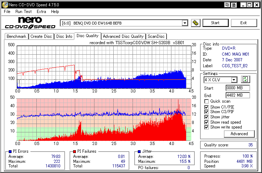Open the Advanced settings button
This screenshot has height=173, width=262.
[x=239, y=134]
